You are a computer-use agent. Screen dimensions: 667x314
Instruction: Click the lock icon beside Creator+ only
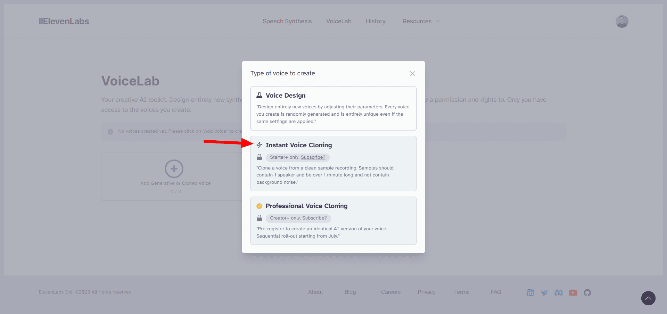[x=259, y=218]
